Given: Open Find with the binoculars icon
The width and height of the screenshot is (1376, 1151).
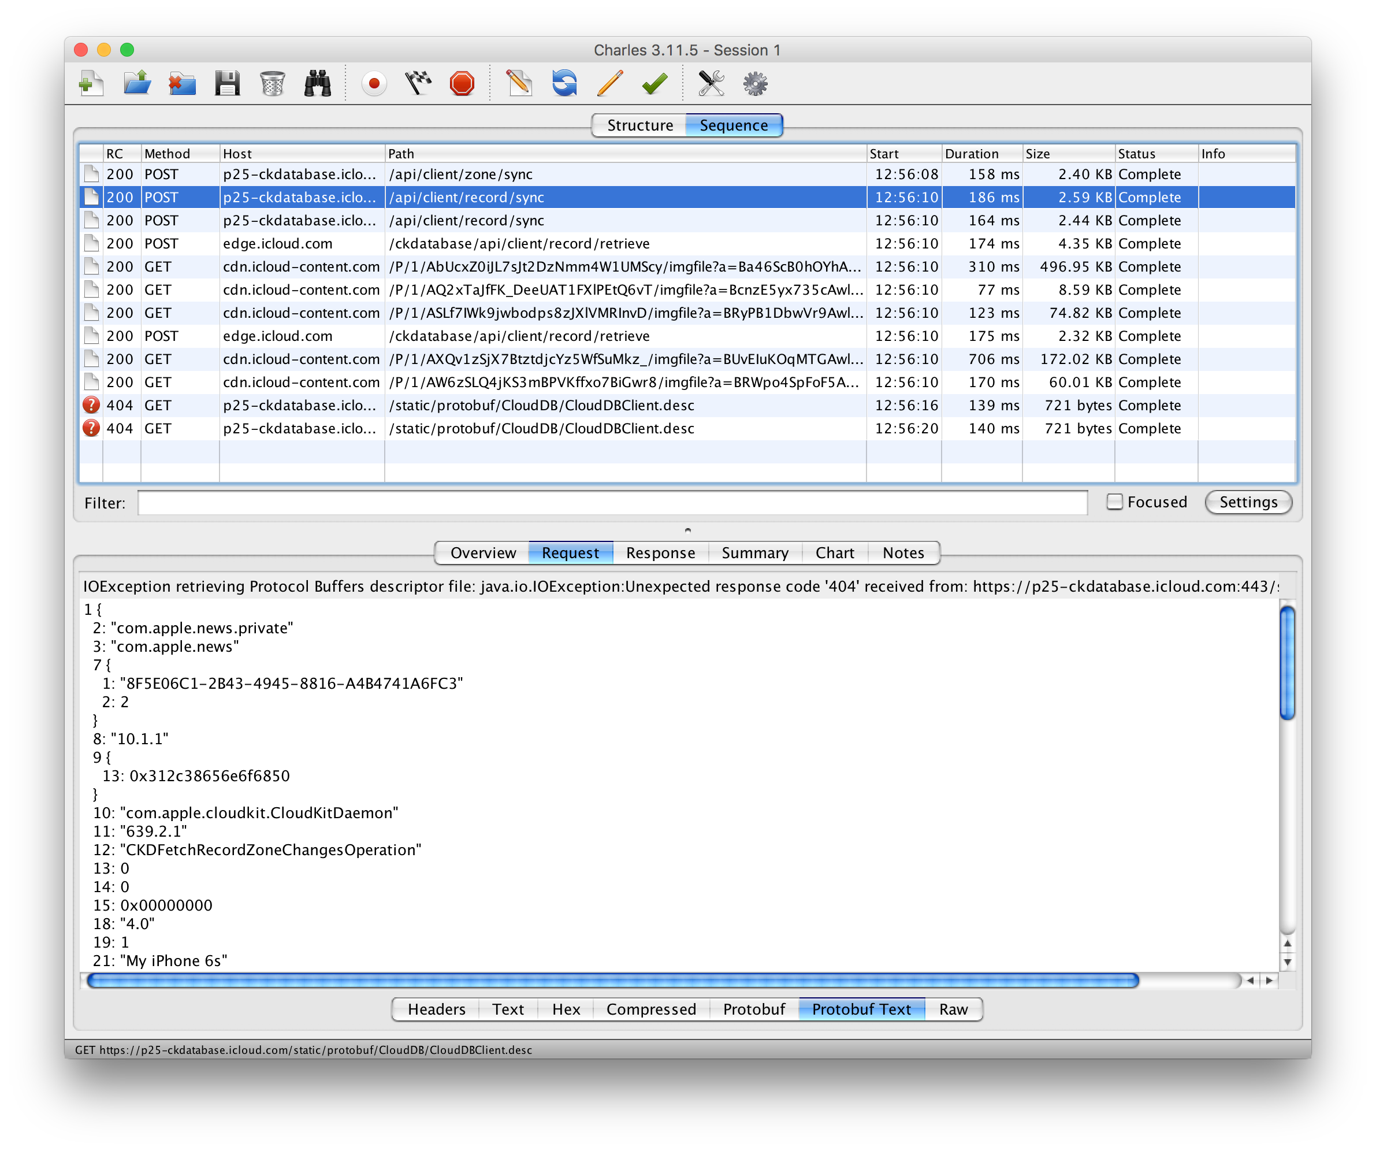Looking at the screenshot, I should click(318, 83).
